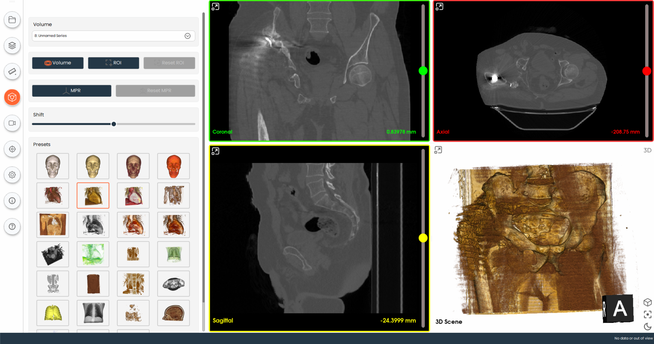654x344 pixels.
Task: Select the ruler measurement tool icon
Action: 12,71
